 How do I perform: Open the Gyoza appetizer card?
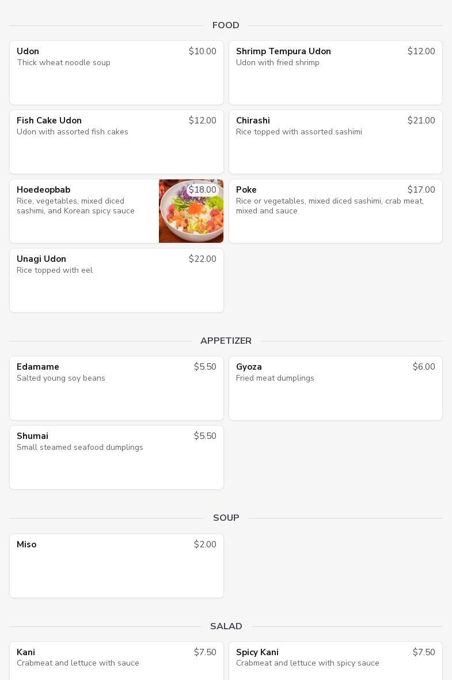coord(335,388)
